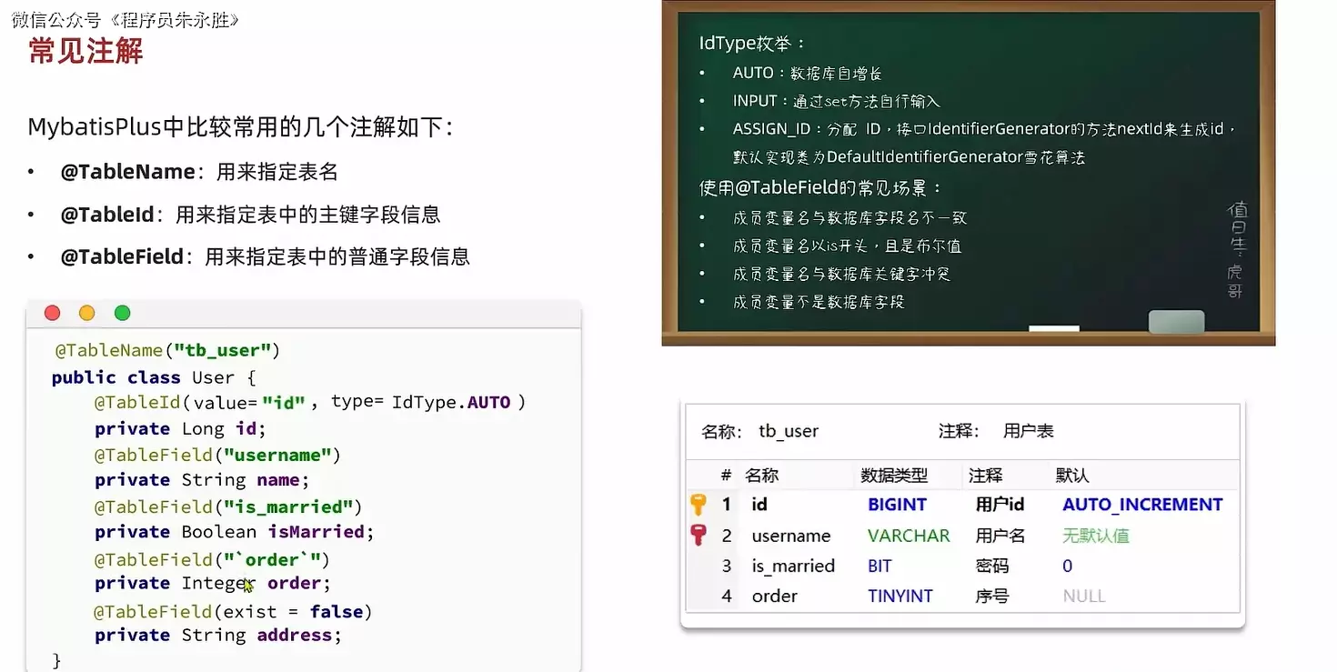The width and height of the screenshot is (1337, 672).
Task: Click the tb_user table name field
Action: click(x=789, y=431)
